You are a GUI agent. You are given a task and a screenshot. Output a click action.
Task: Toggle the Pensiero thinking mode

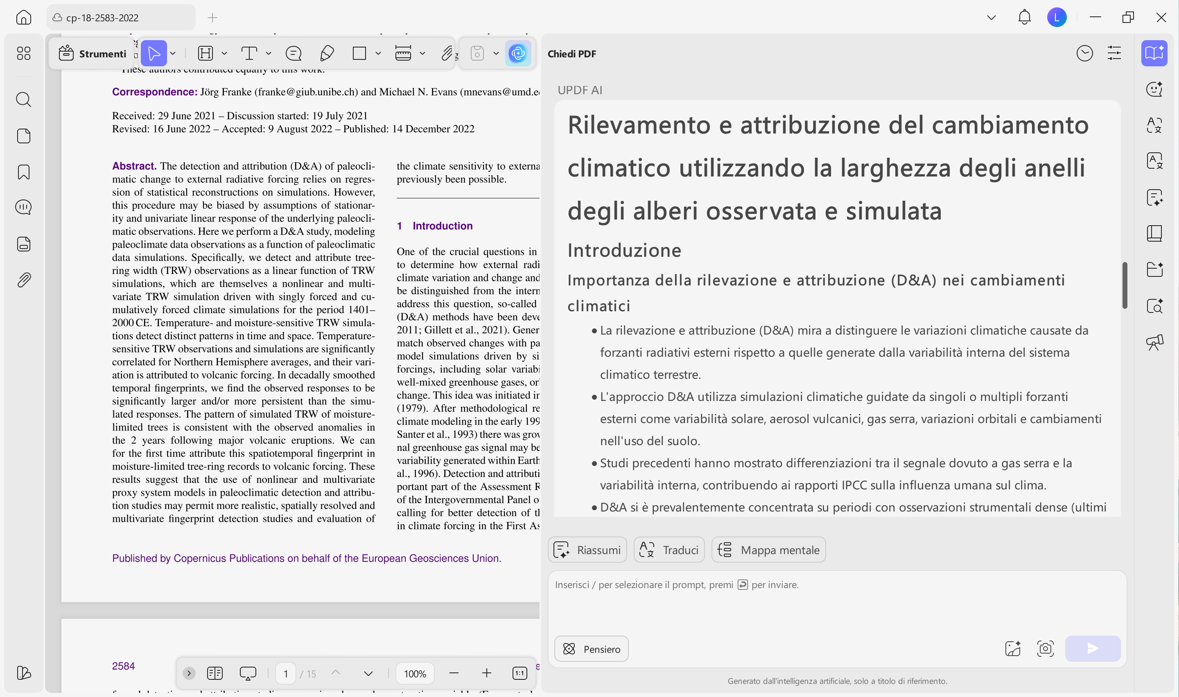[592, 649]
